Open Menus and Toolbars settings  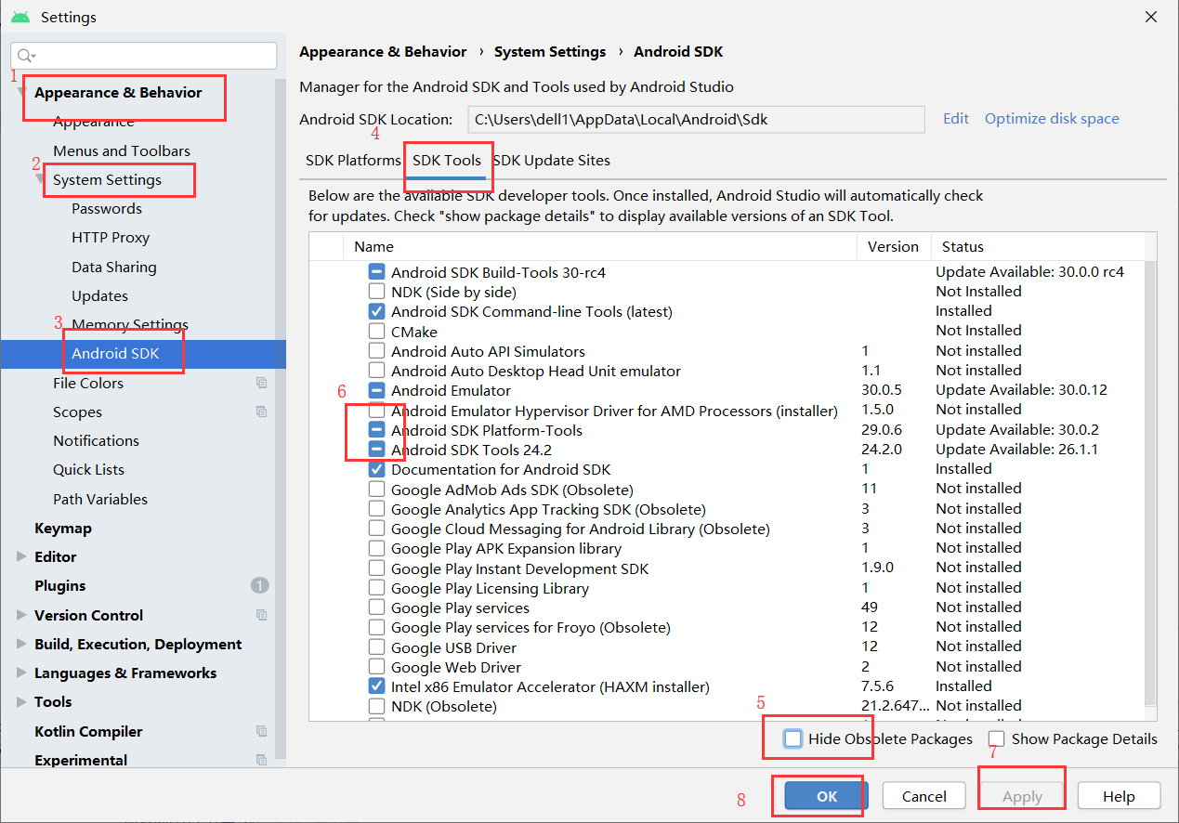click(x=122, y=150)
